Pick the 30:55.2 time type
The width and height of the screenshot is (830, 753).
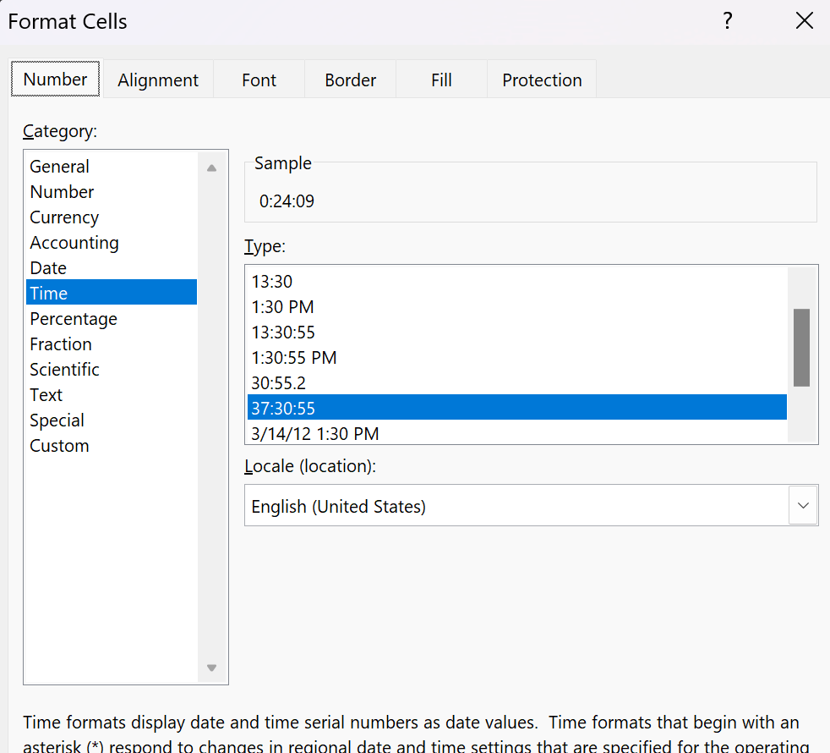tap(279, 383)
